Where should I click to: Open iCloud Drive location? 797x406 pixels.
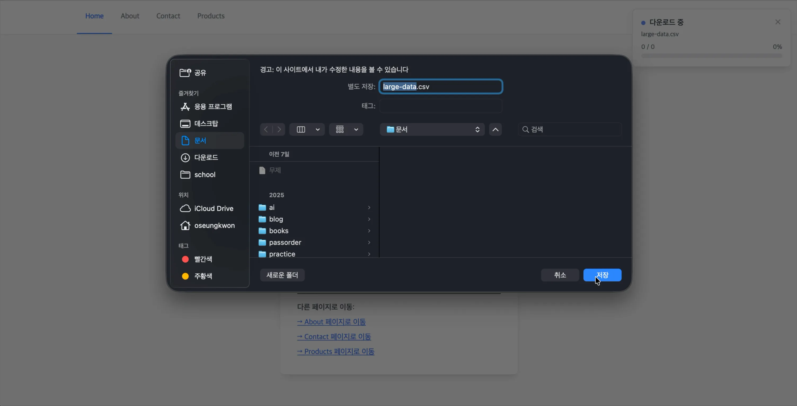210,209
